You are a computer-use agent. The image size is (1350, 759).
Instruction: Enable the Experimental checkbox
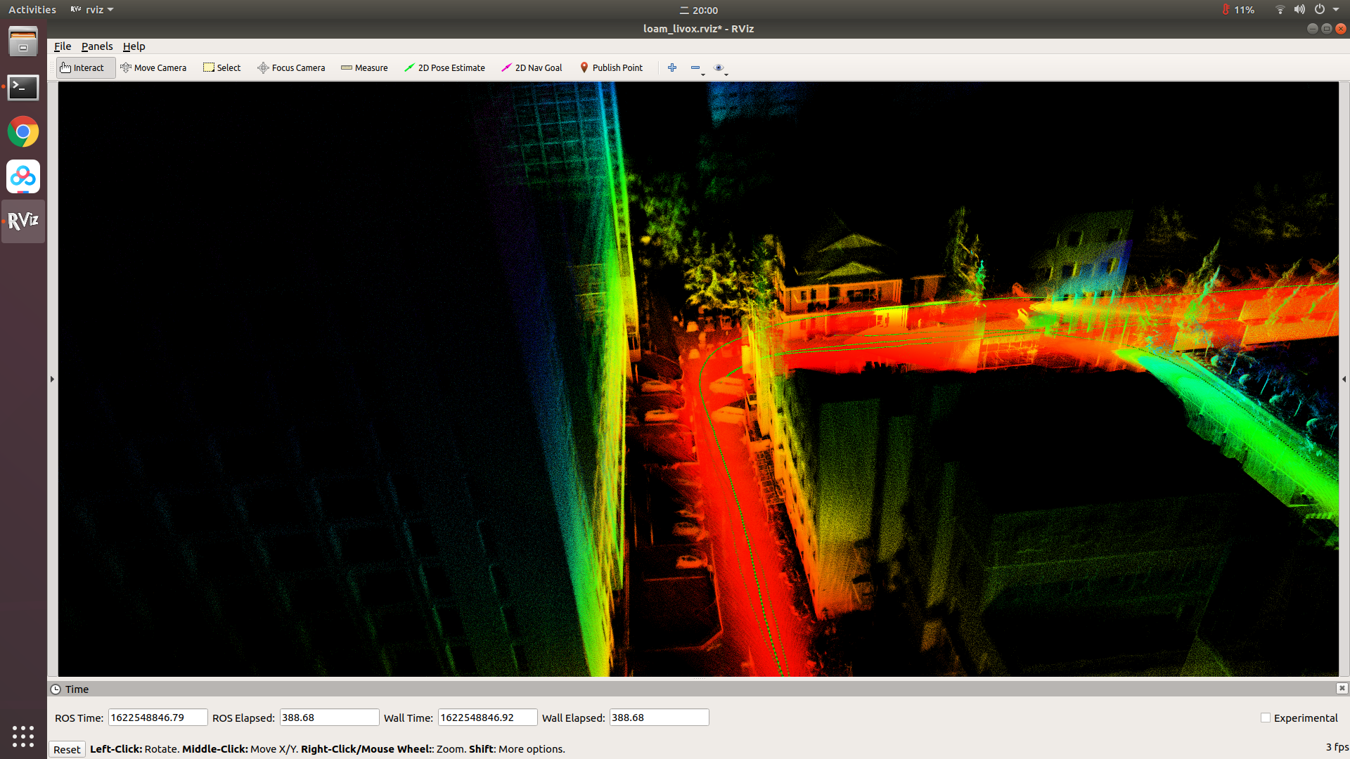[x=1266, y=718]
